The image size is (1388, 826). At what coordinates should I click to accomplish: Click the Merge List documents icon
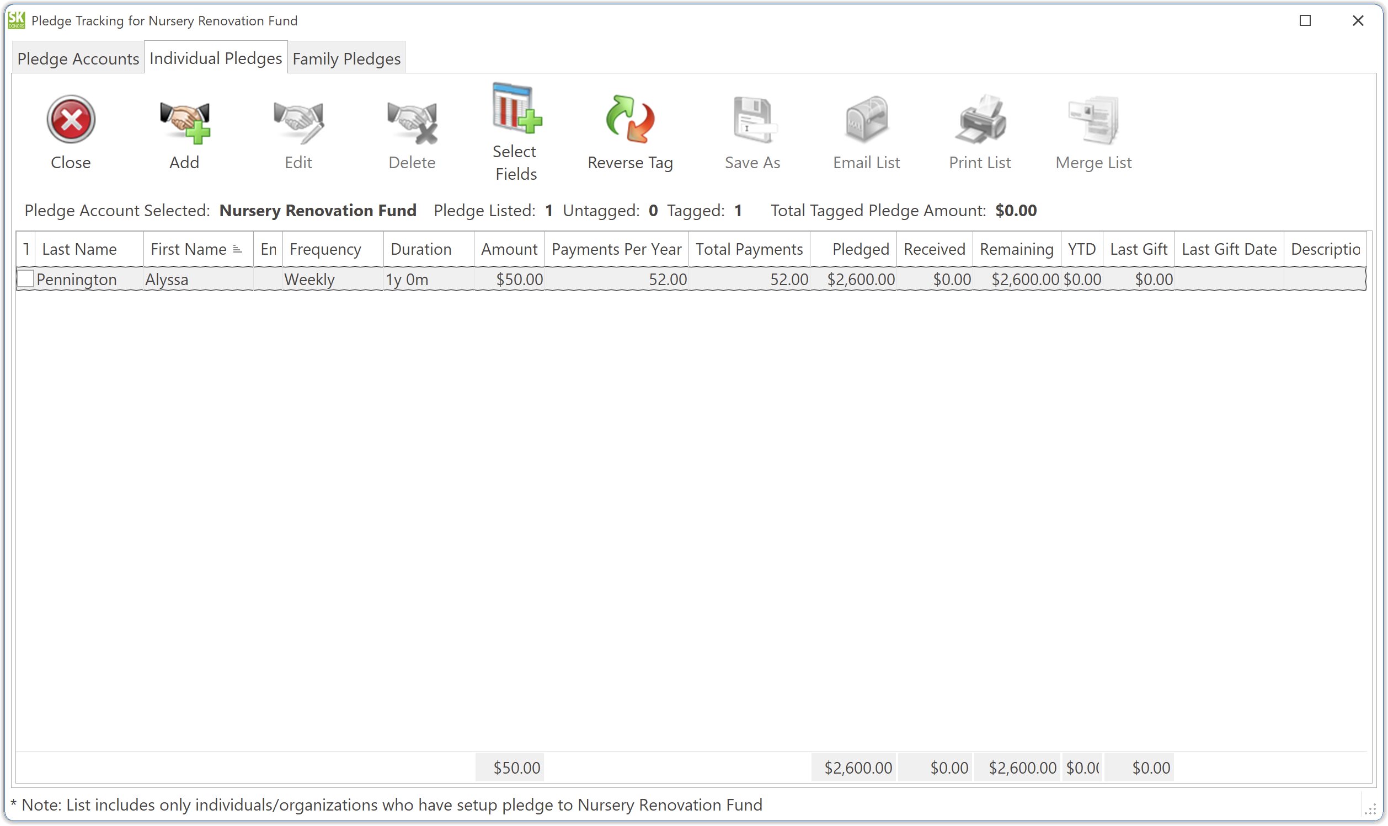(1093, 120)
